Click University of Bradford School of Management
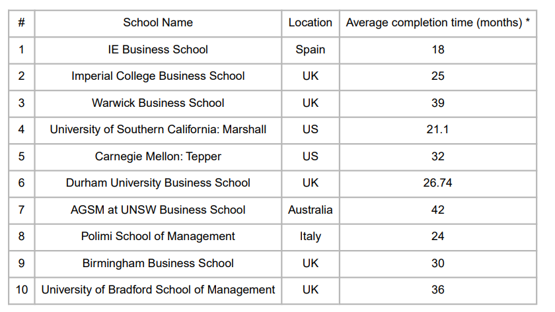Image resolution: width=555 pixels, height=312 pixels. [x=158, y=290]
